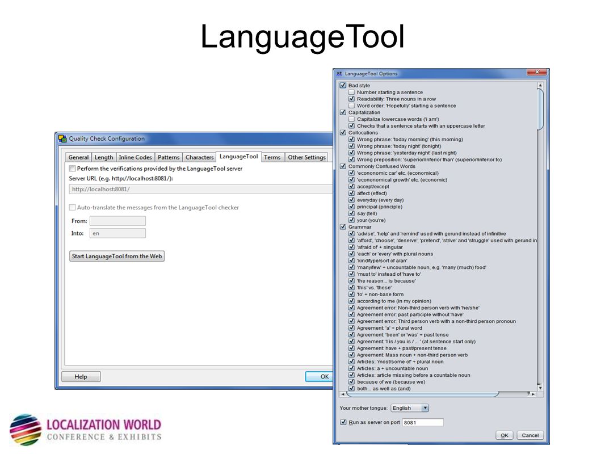This screenshot has height=454, width=605.
Task: Uncheck Articles: a + uncountable noun
Action: pos(351,368)
